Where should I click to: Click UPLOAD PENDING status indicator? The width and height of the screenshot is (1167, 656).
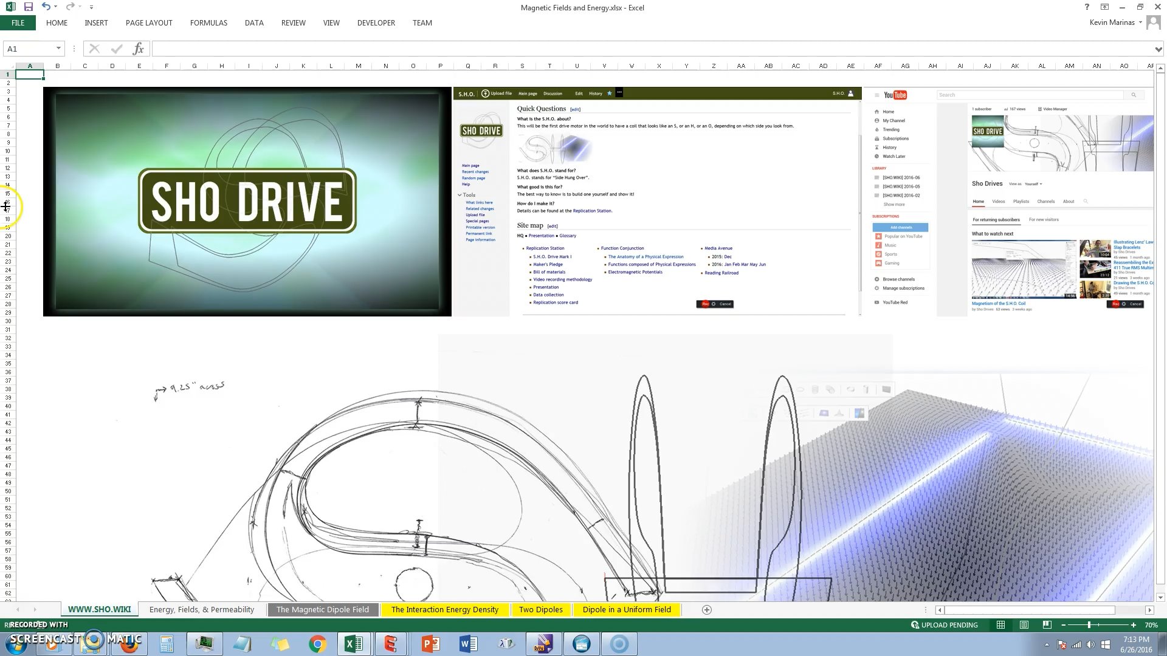pos(944,624)
